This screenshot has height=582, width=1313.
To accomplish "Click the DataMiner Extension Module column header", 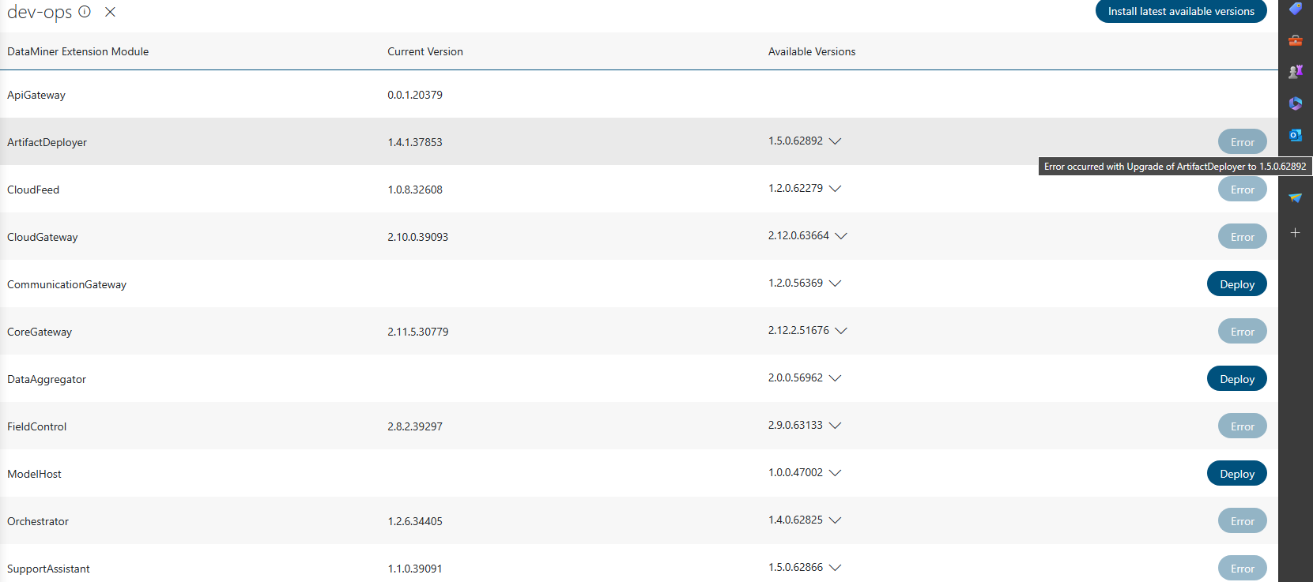I will coord(77,51).
